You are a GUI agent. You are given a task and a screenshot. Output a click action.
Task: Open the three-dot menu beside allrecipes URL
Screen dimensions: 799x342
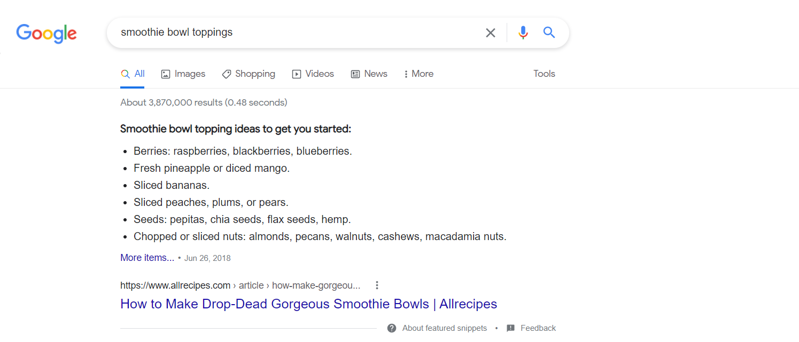(377, 285)
